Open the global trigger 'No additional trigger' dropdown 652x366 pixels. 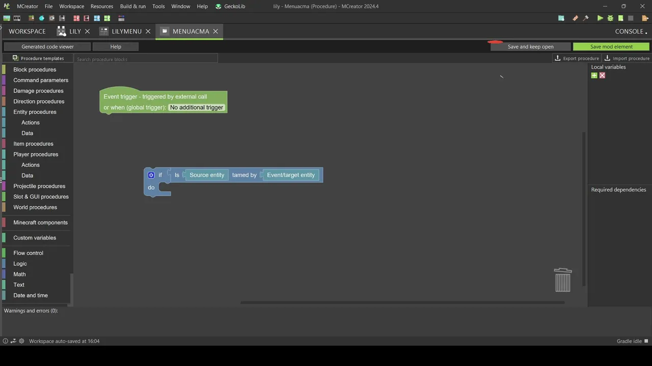point(197,107)
